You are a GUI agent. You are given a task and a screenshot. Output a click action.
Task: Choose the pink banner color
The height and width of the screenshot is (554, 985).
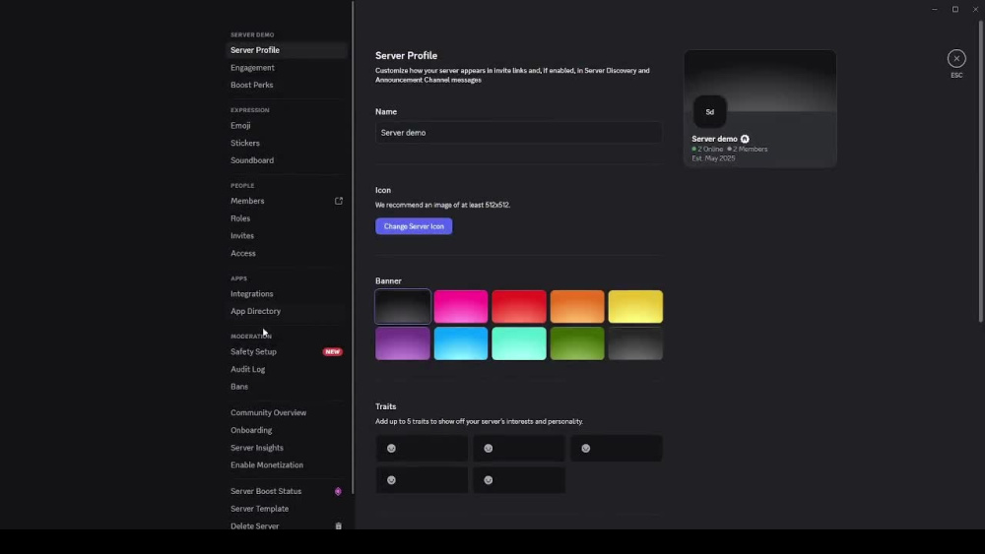(x=460, y=307)
